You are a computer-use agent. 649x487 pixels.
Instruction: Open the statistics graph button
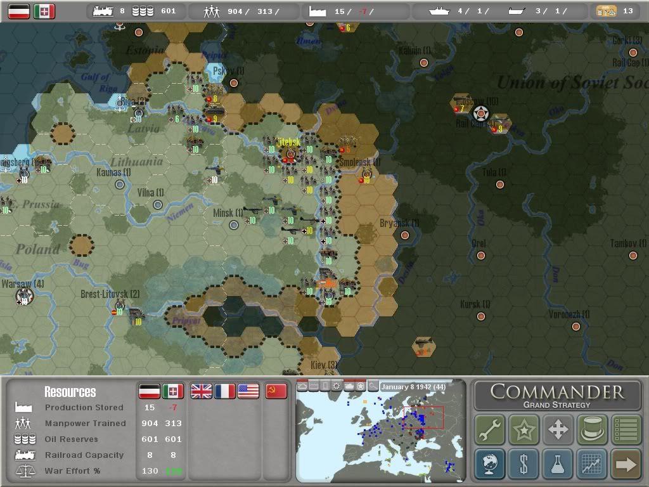point(591,464)
